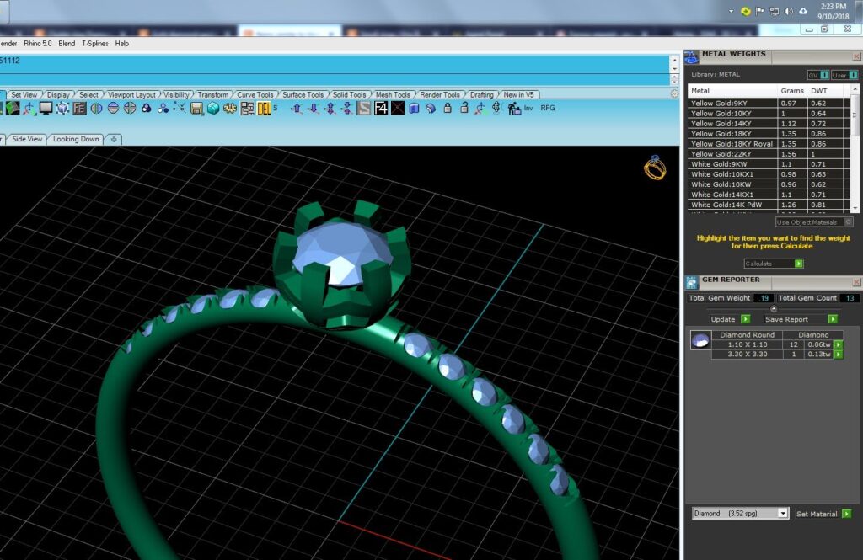Viewport: 863px width, 560px height.
Task: Select the yellow gear icon in toolbar
Action: pos(229,109)
